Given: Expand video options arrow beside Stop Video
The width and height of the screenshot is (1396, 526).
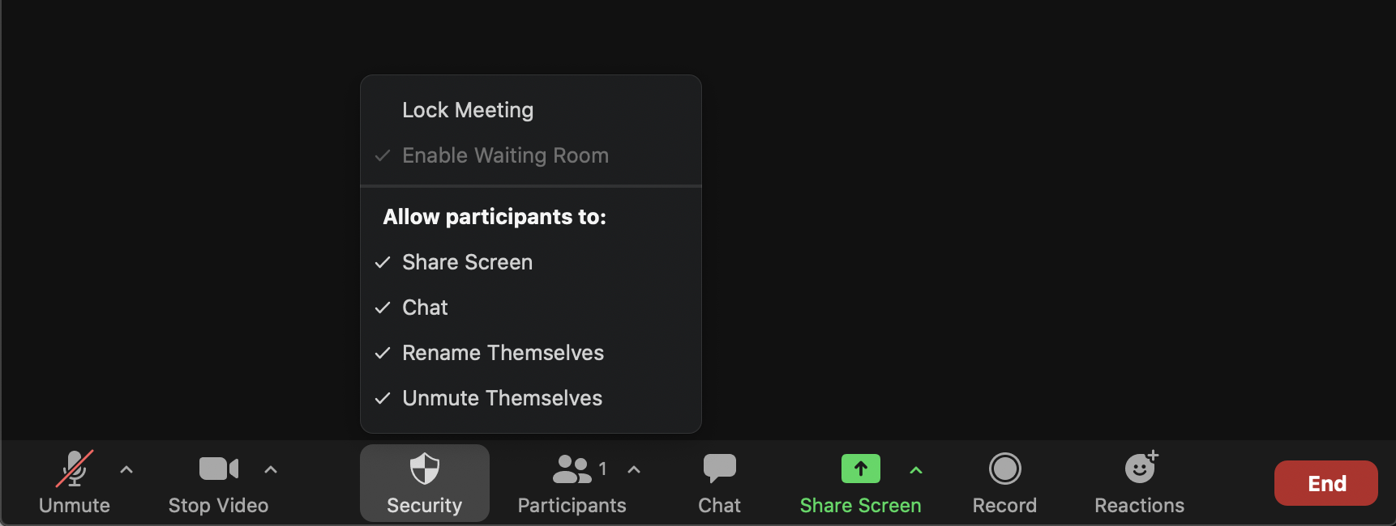Looking at the screenshot, I should (271, 469).
